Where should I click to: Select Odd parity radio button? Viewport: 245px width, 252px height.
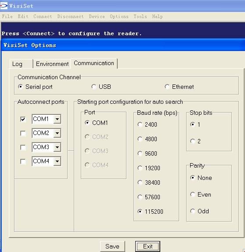[x=199, y=211]
